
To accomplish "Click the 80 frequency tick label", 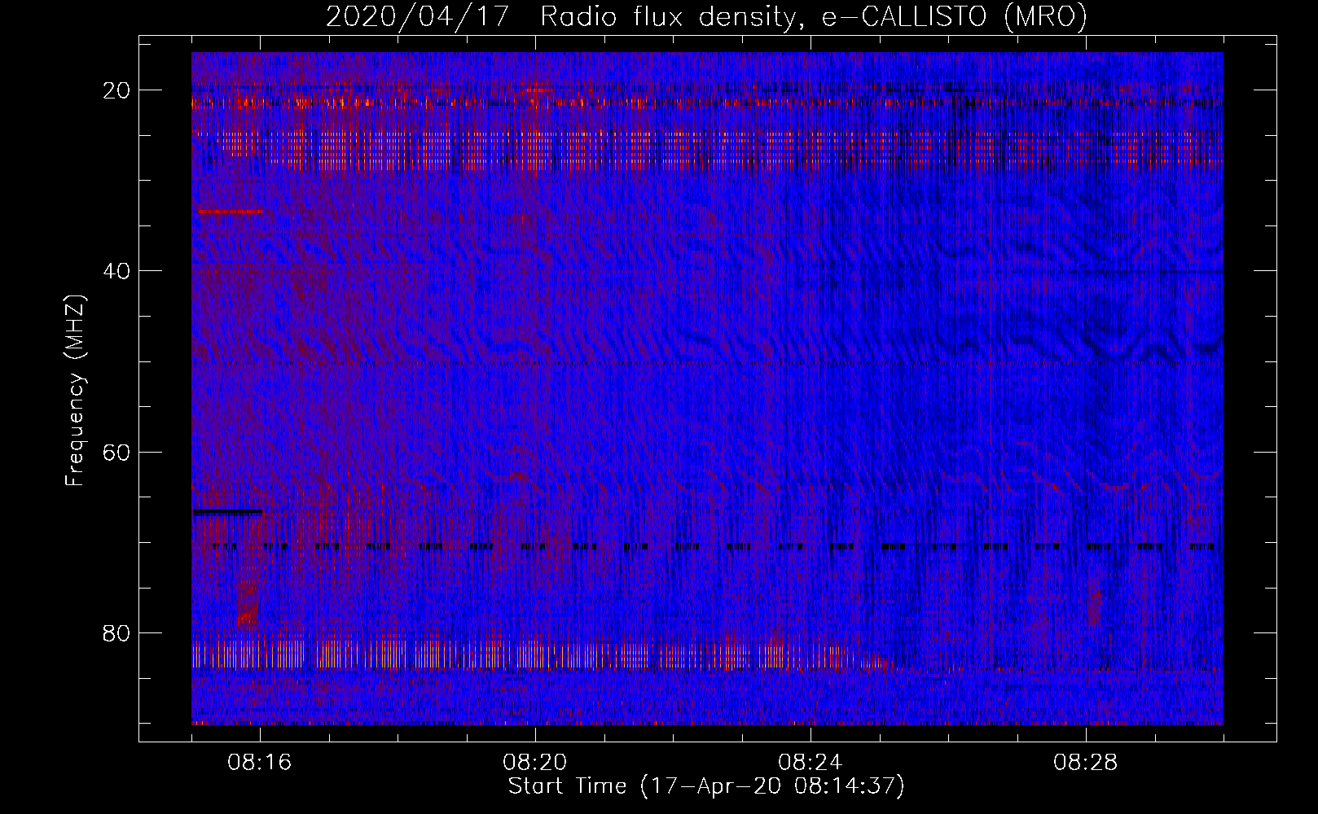I will (117, 632).
